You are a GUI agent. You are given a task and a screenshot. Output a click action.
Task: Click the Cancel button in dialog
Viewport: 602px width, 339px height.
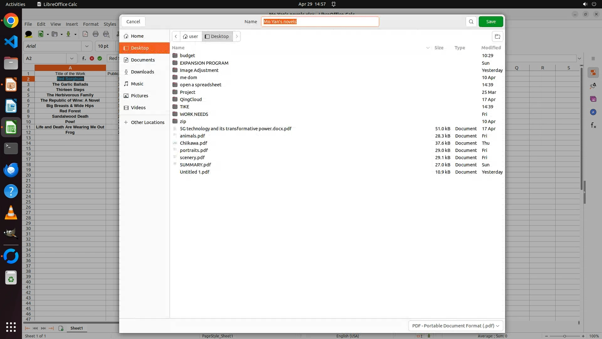133,22
